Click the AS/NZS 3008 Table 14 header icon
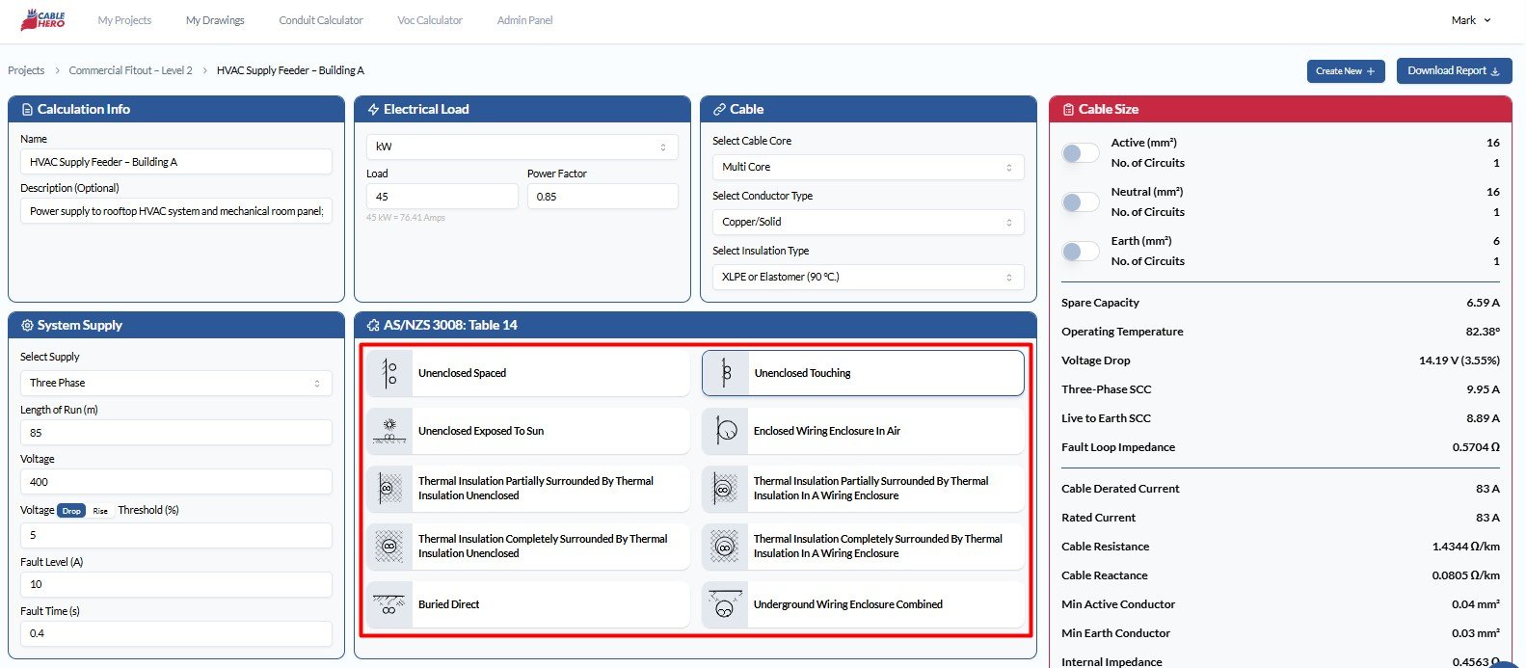The height and width of the screenshot is (668, 1526). [373, 326]
